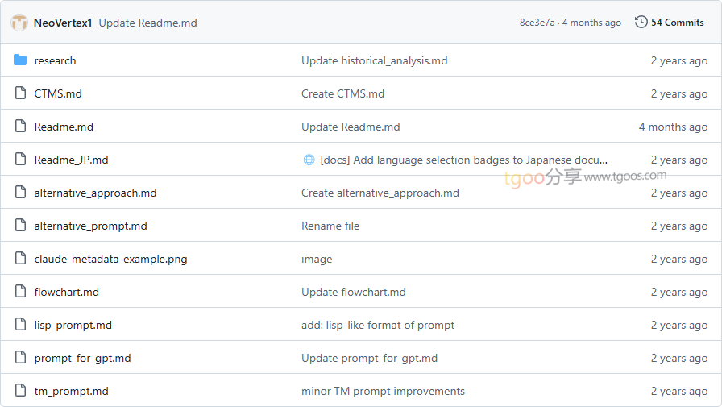Click the CTMS.md file icon
Image resolution: width=722 pixels, height=407 pixels.
tap(20, 93)
